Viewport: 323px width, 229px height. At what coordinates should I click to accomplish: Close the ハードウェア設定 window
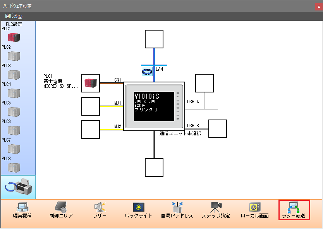[x=318, y=6]
